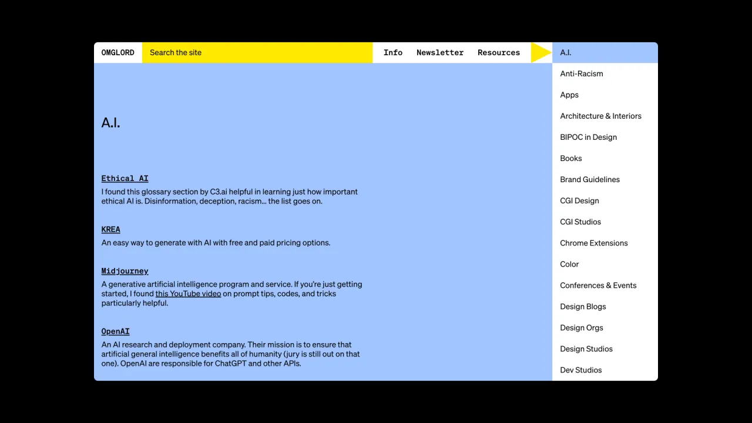Open the Newsletter menu item
This screenshot has height=423, width=752.
(440, 52)
